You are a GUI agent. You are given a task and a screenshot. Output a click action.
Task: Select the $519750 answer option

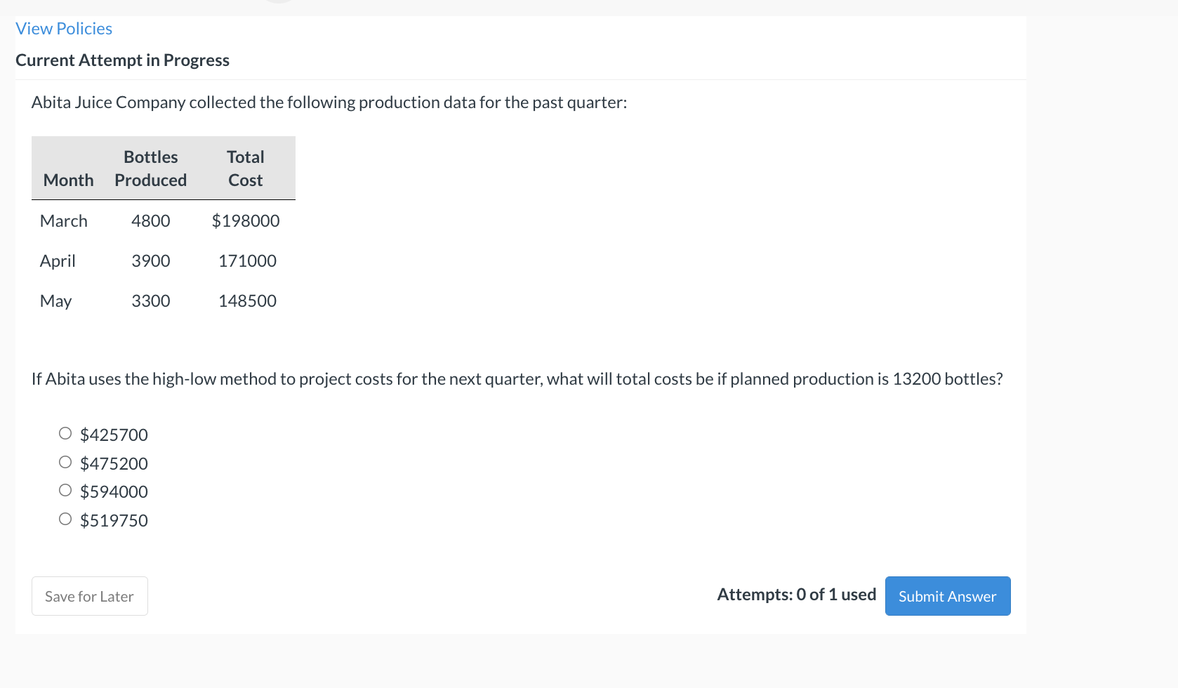click(65, 518)
